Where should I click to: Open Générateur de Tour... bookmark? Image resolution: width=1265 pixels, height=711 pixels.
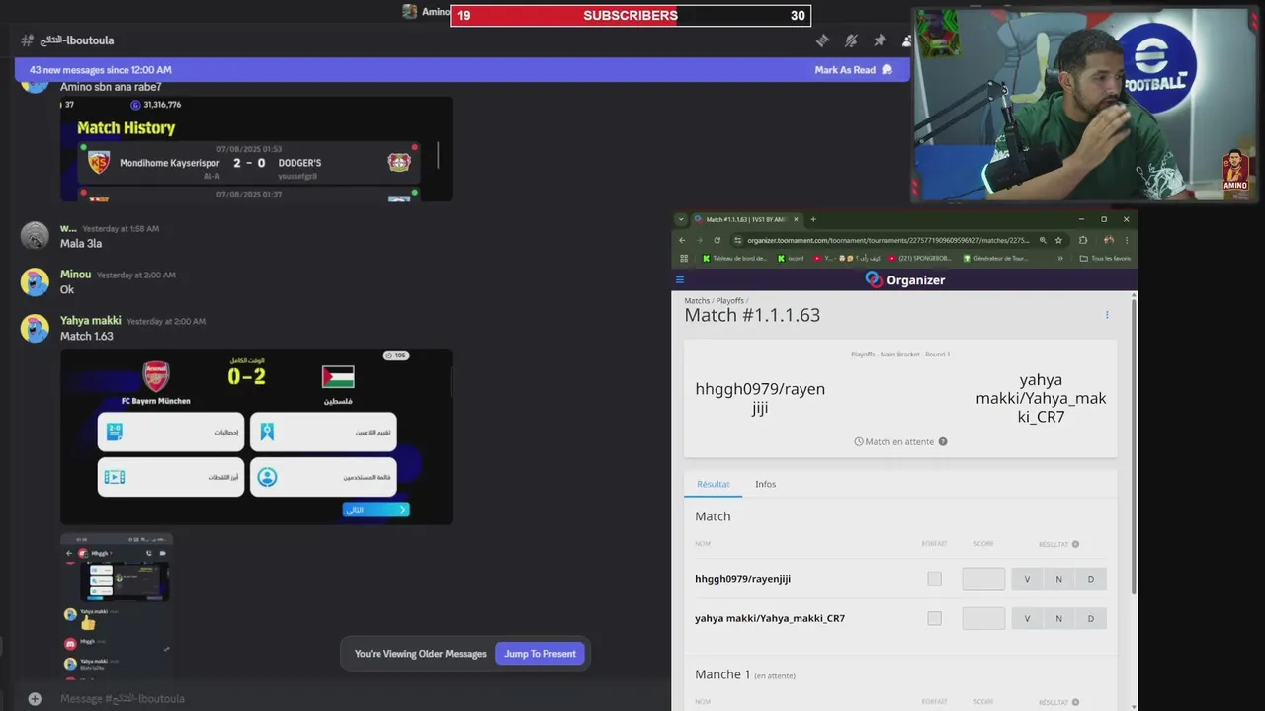pyautogui.click(x=994, y=259)
